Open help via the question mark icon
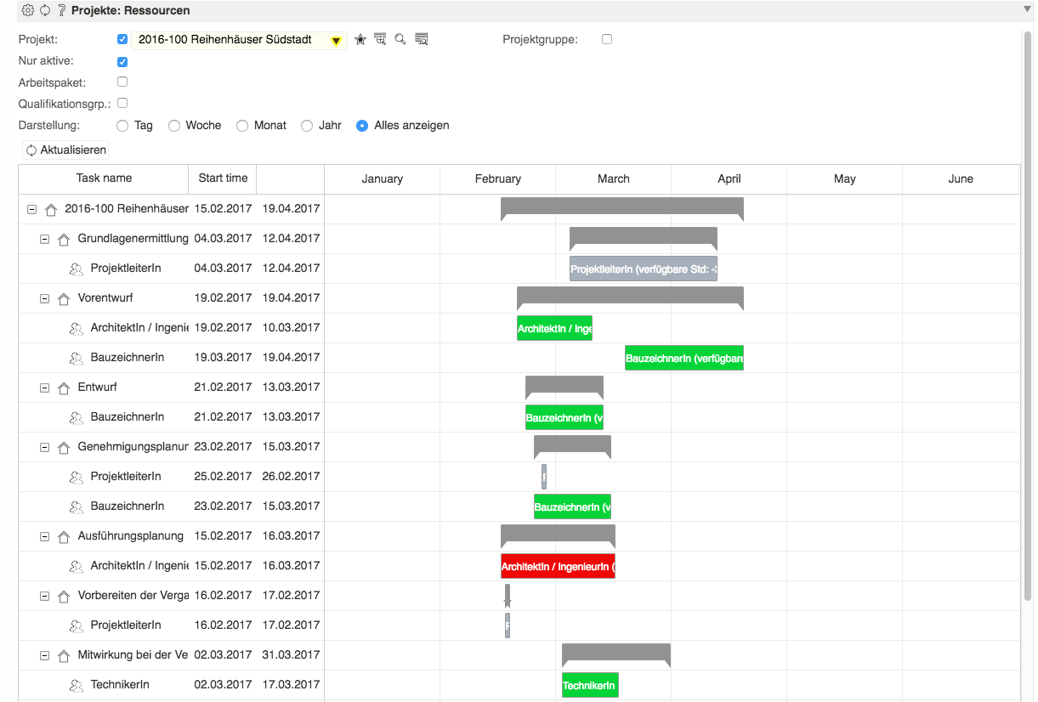This screenshot has width=1038, height=702. pyautogui.click(x=61, y=10)
